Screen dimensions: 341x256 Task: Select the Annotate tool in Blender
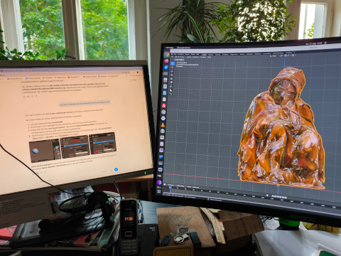(171, 86)
